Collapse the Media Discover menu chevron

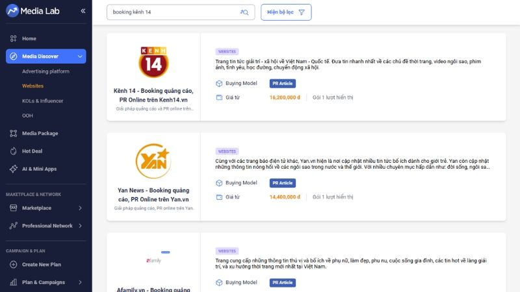pos(80,56)
